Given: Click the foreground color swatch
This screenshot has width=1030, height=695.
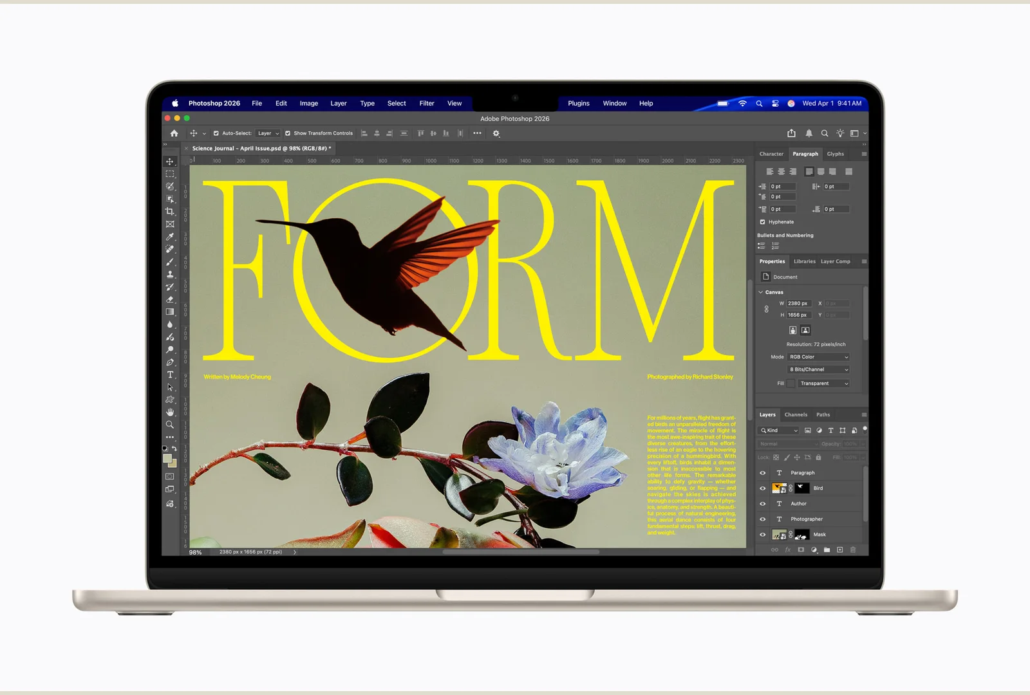Looking at the screenshot, I should pos(167,459).
